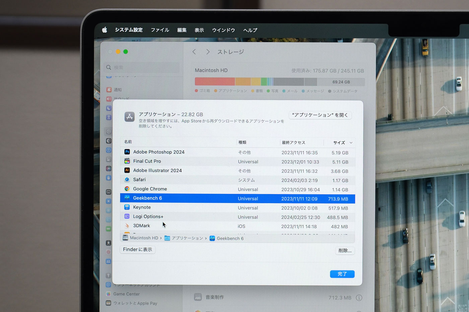Click the サイズ sort direction chevron
Screen dimensions: 469x312
click(351, 143)
